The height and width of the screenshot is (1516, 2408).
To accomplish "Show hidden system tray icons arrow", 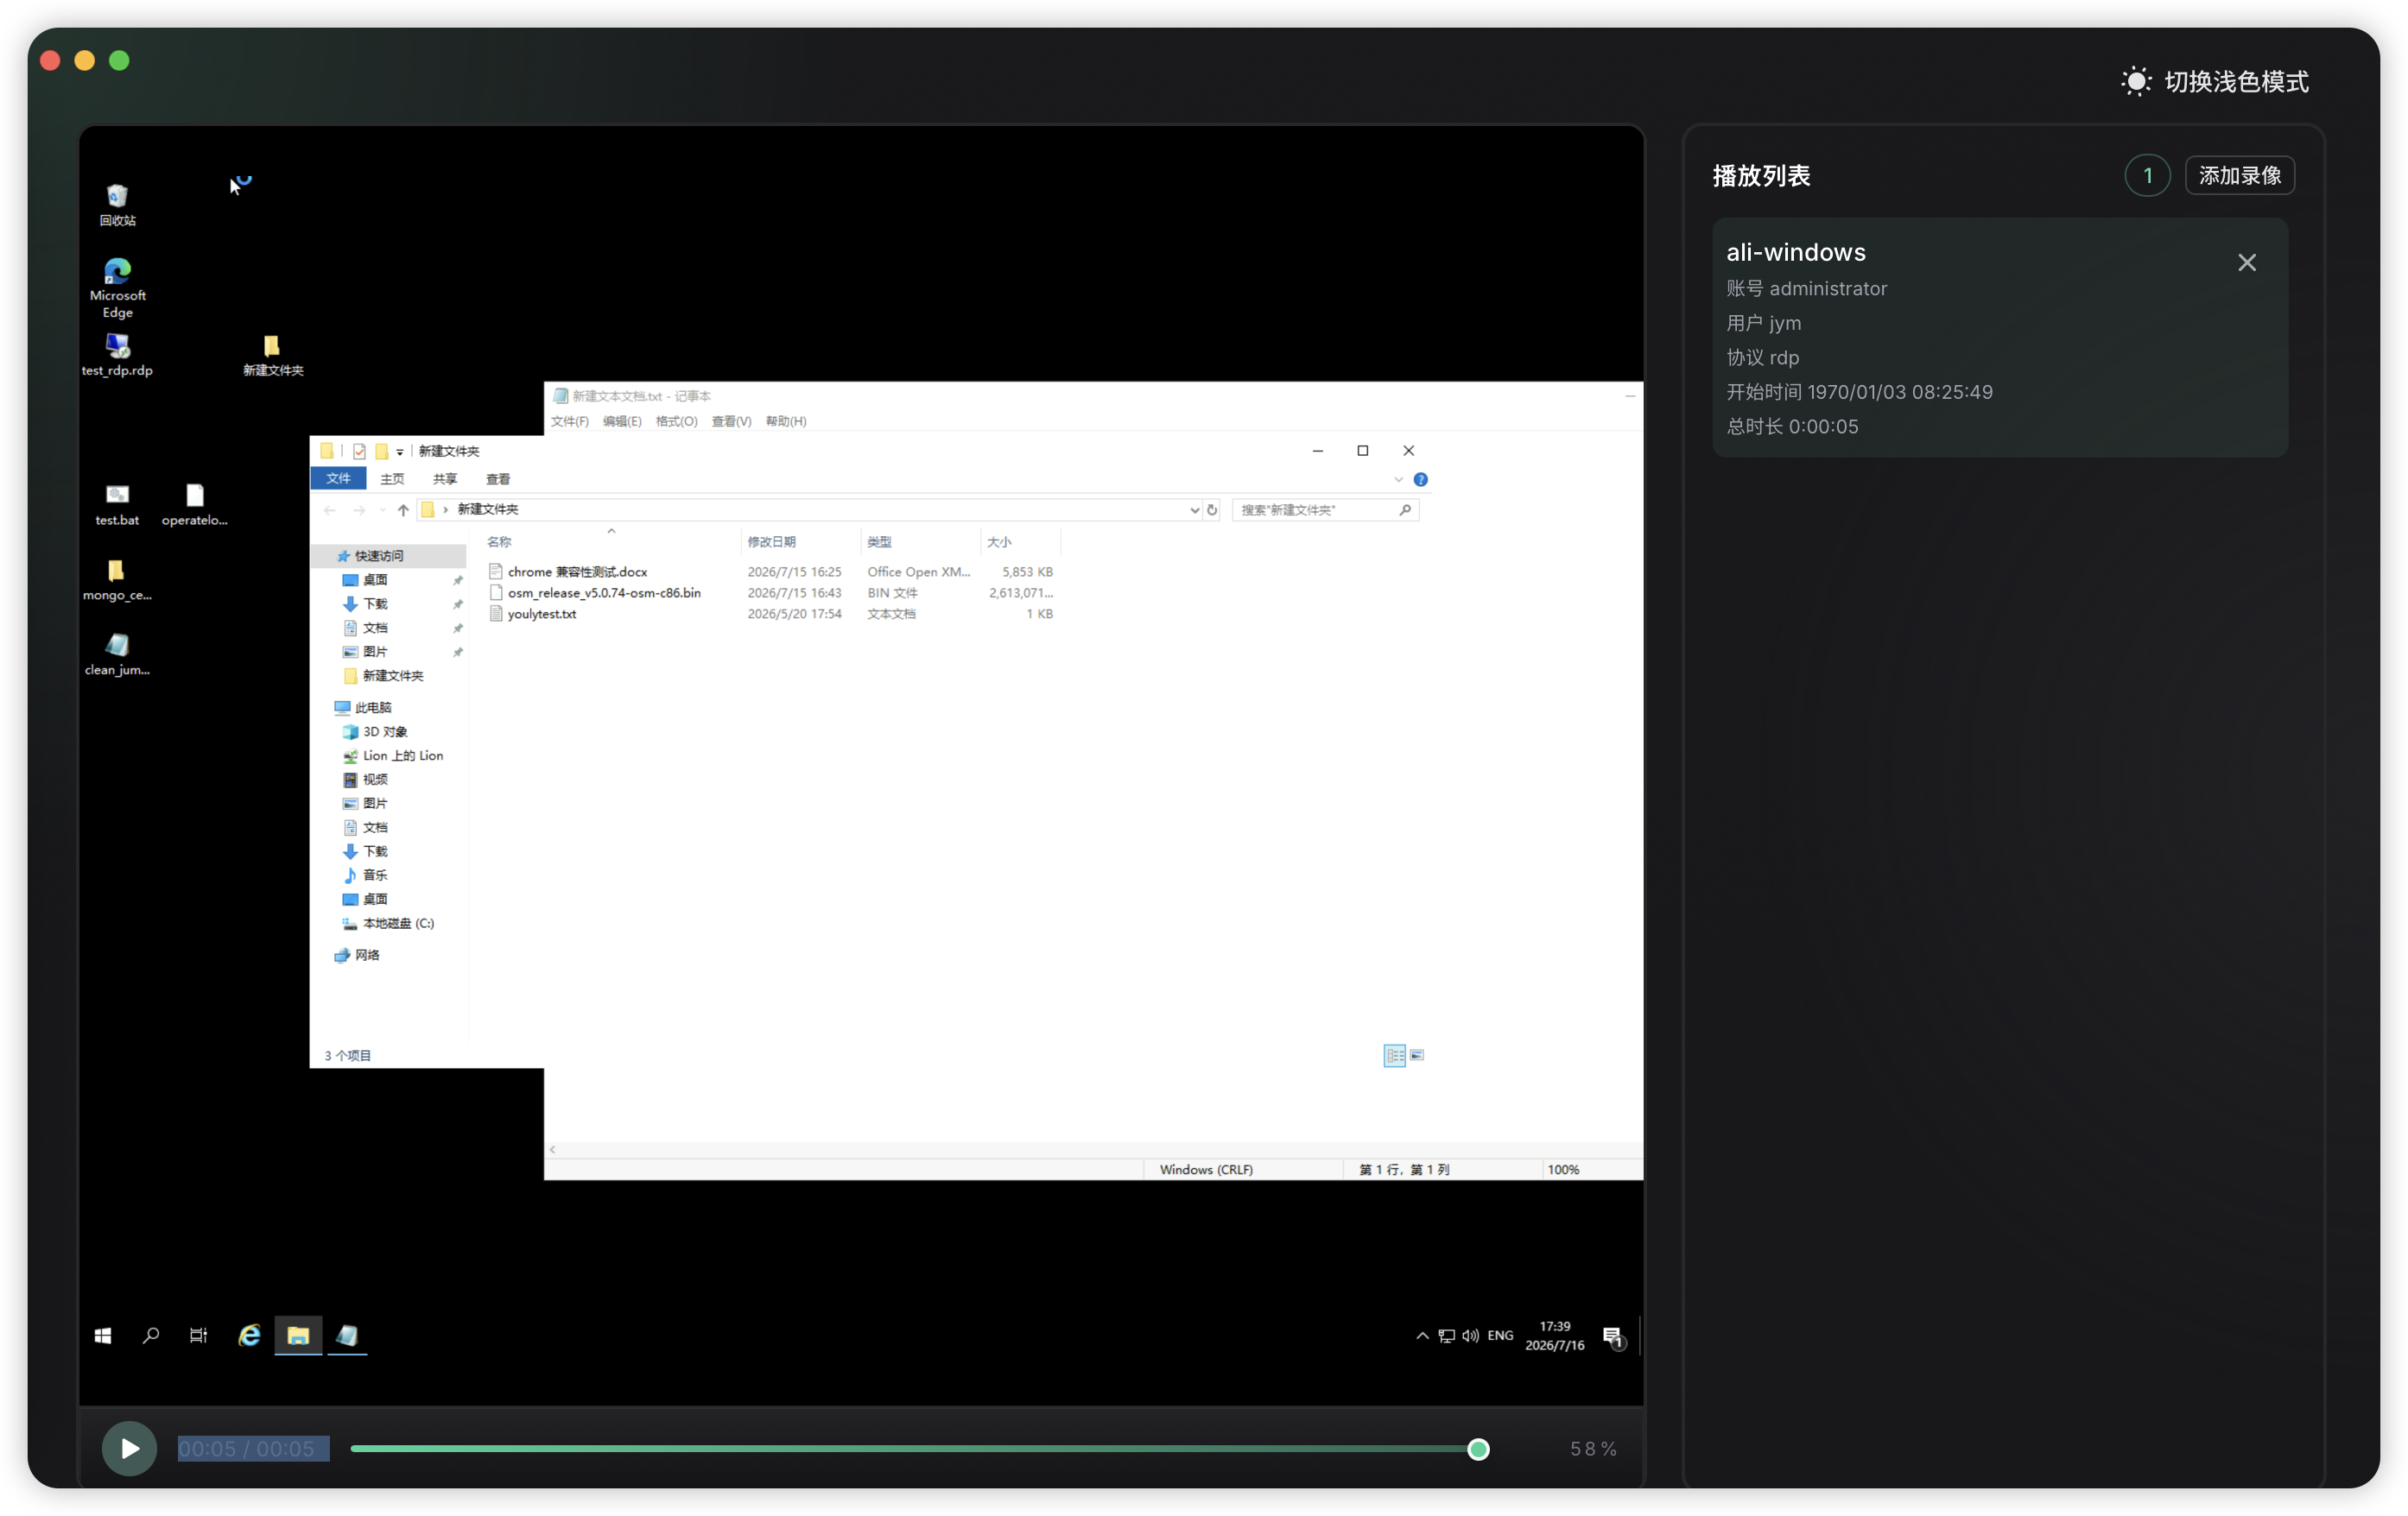I will [1421, 1336].
